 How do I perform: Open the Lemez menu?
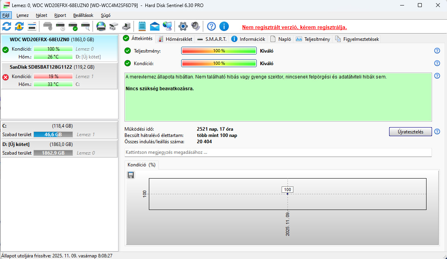coord(22,15)
